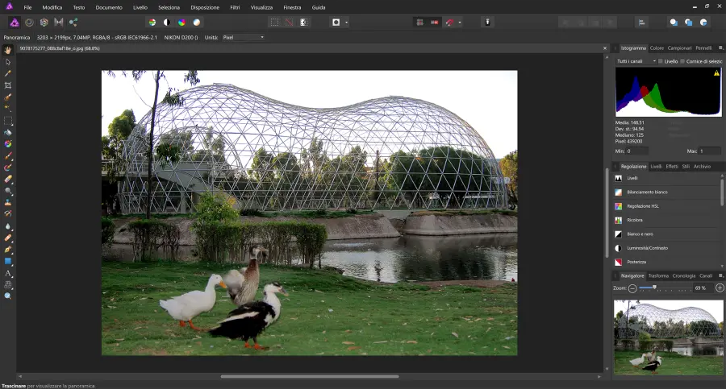Apply Auto Contrast from toolbar

click(167, 23)
